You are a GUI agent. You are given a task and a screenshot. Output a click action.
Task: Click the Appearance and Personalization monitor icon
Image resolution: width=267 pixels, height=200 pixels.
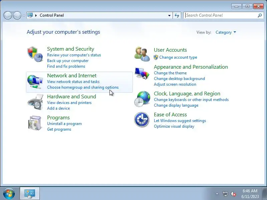[x=142, y=73]
